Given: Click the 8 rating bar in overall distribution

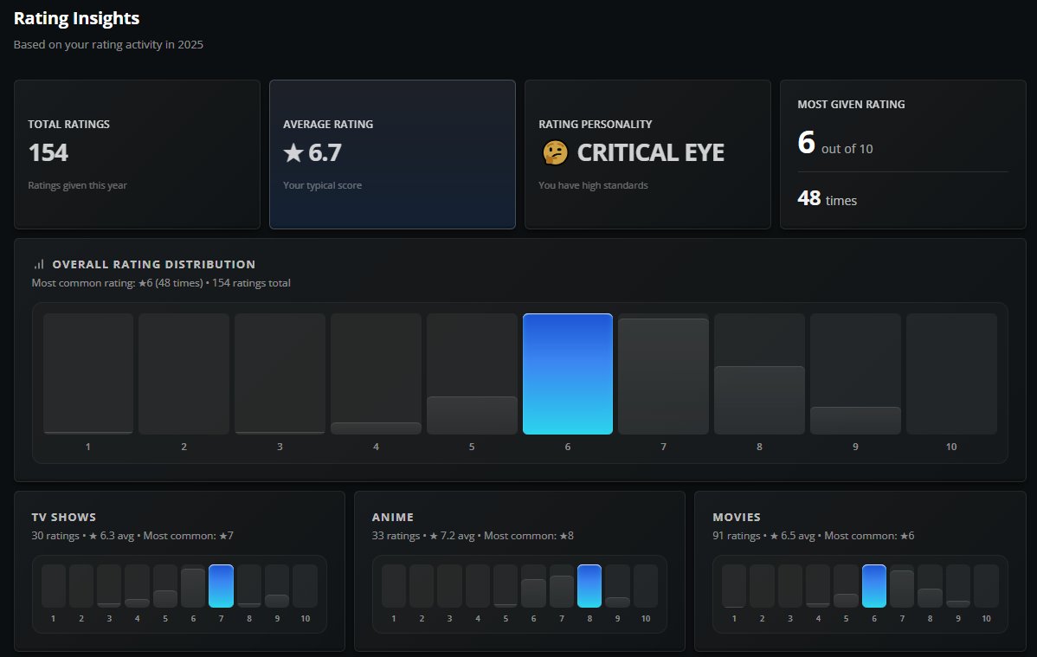Looking at the screenshot, I should (759, 398).
